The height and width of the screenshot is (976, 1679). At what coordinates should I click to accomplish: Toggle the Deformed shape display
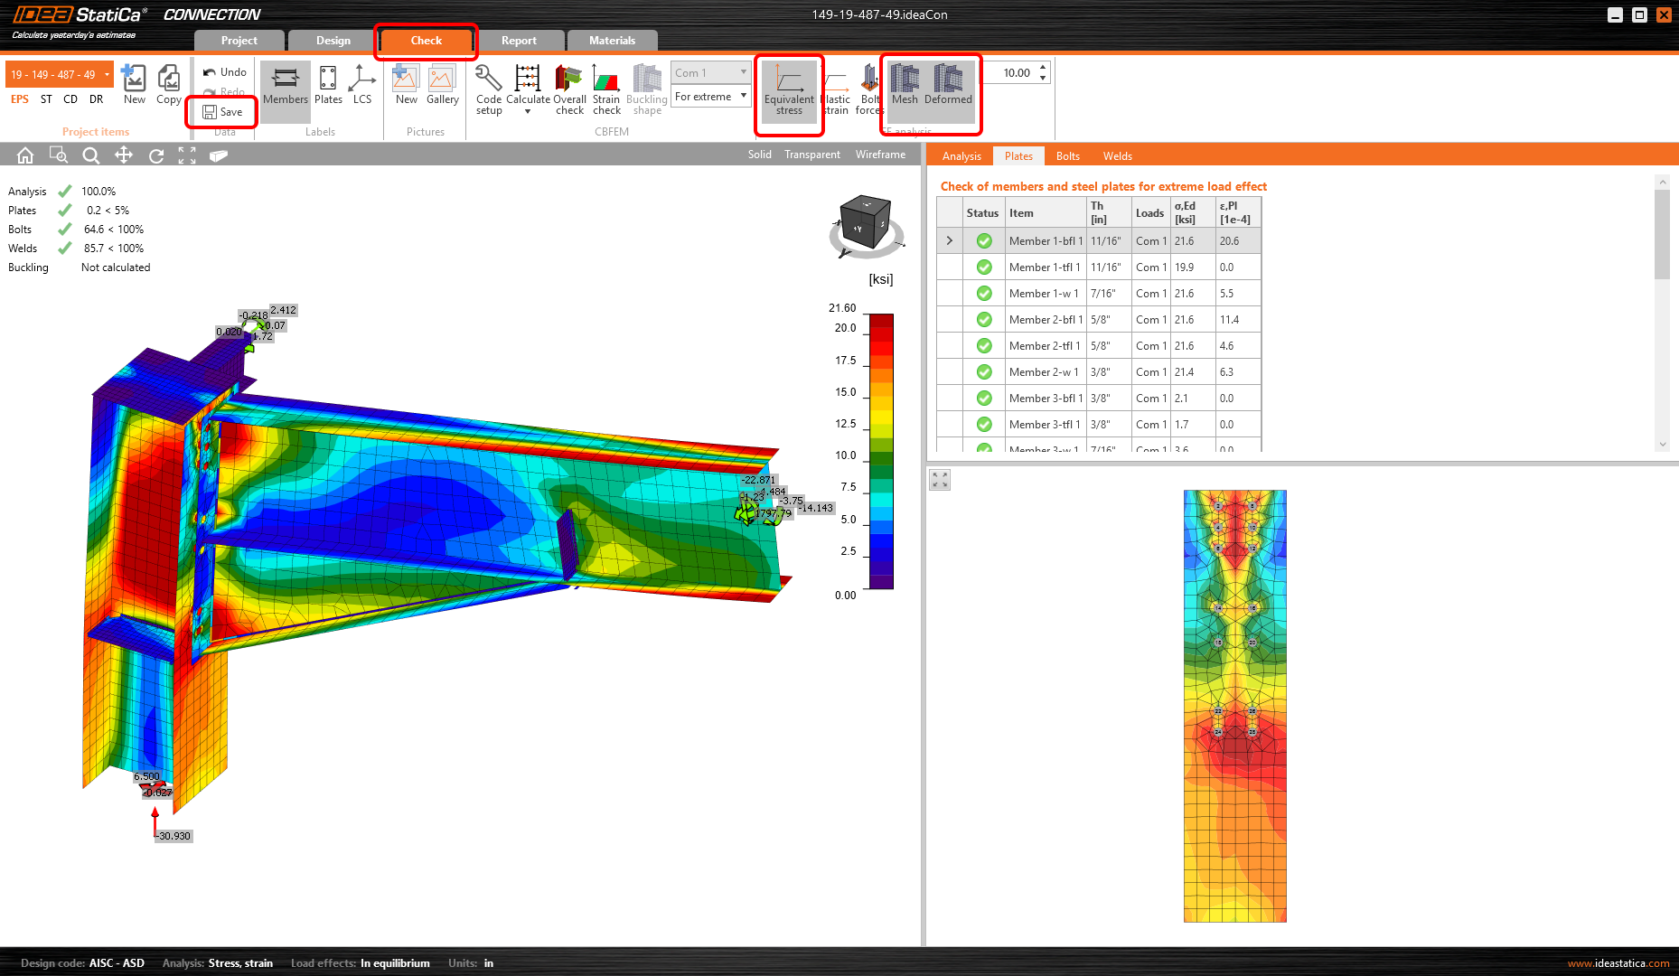point(948,86)
